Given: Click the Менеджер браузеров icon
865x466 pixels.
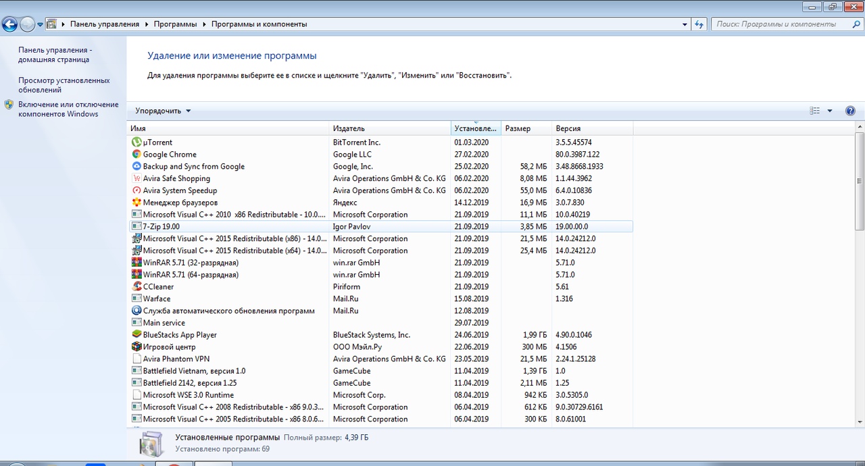Looking at the screenshot, I should [137, 203].
